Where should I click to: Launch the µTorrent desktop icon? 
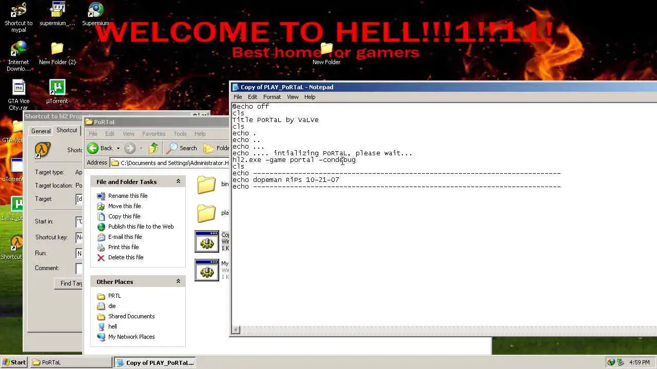point(57,88)
